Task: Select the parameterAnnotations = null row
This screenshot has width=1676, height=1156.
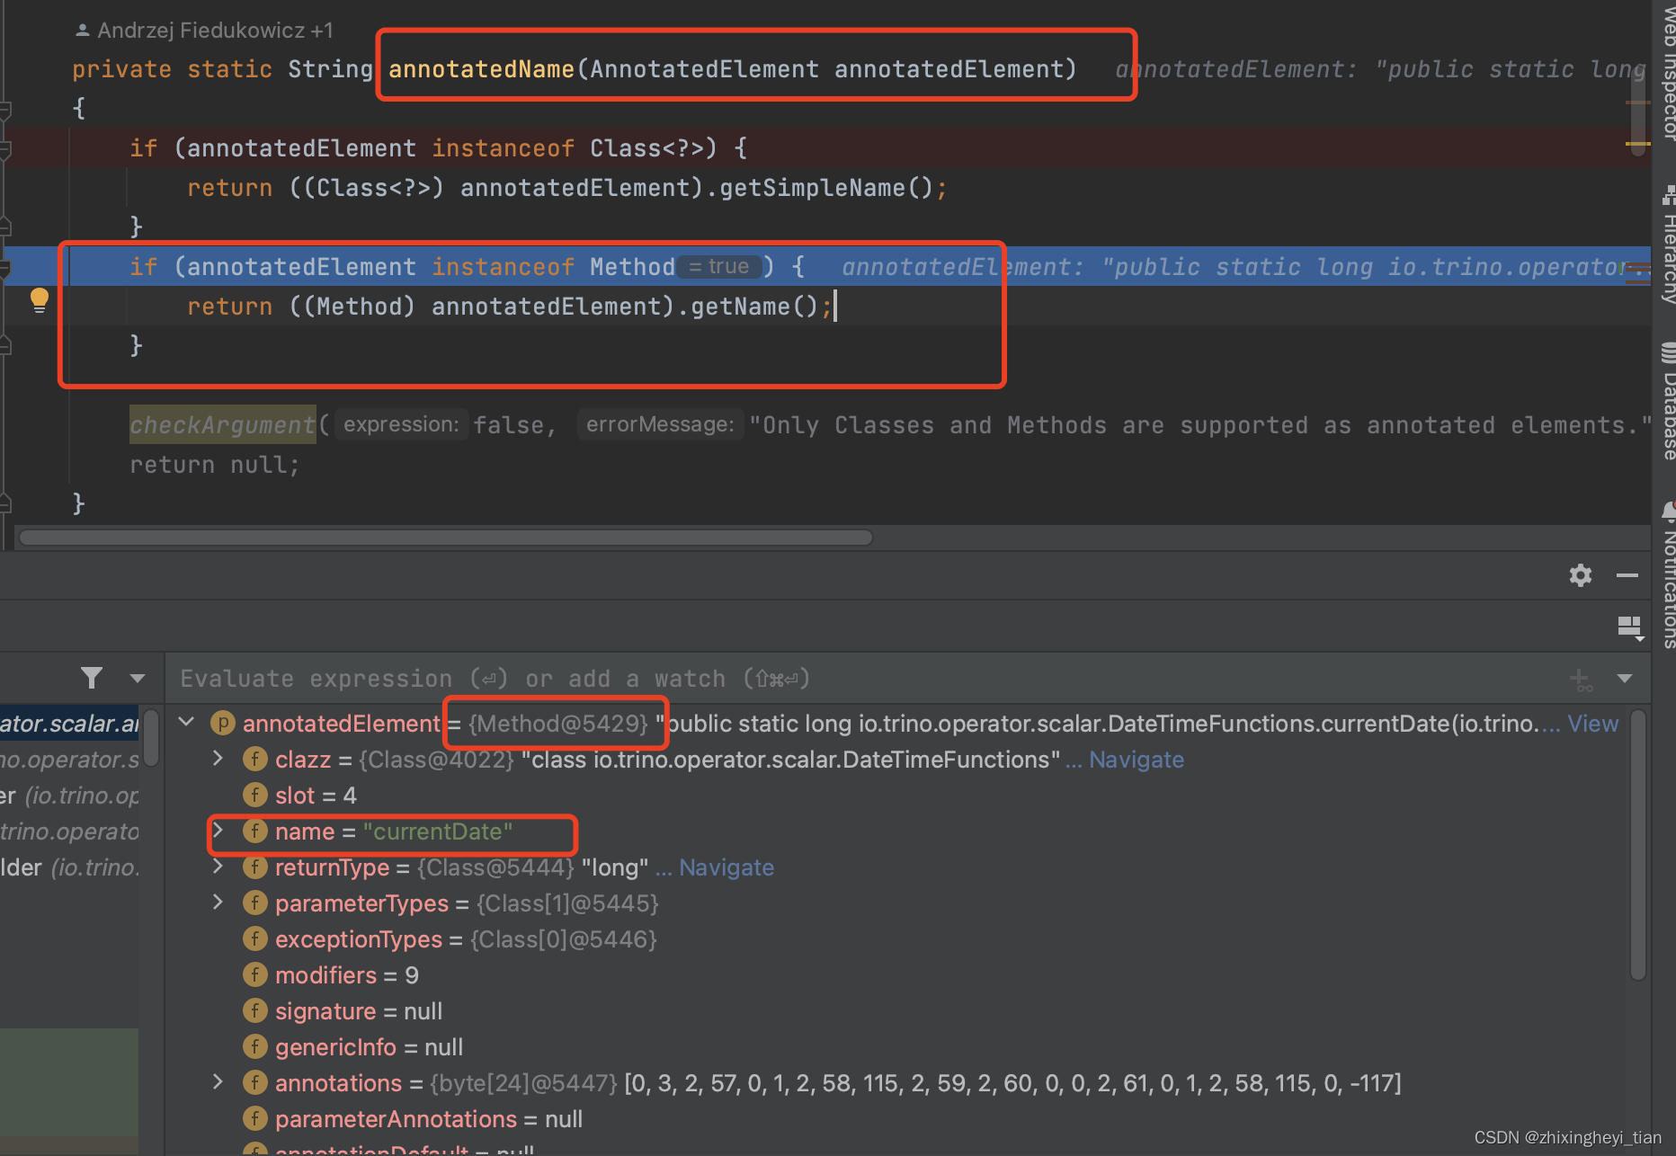Action: [x=899, y=1119]
